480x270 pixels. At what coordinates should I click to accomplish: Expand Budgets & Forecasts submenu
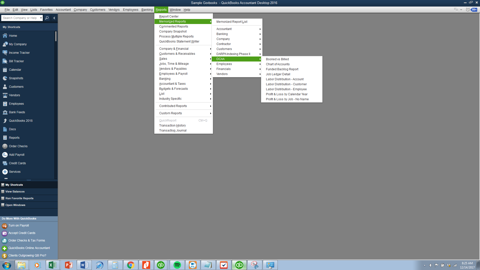point(183,89)
